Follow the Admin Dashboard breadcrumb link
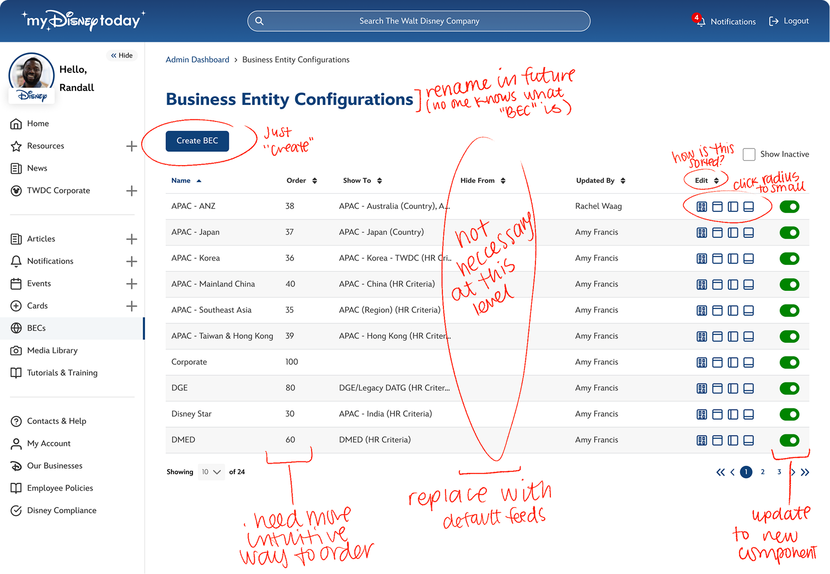Screen dimensions: 830x574 click(197, 60)
